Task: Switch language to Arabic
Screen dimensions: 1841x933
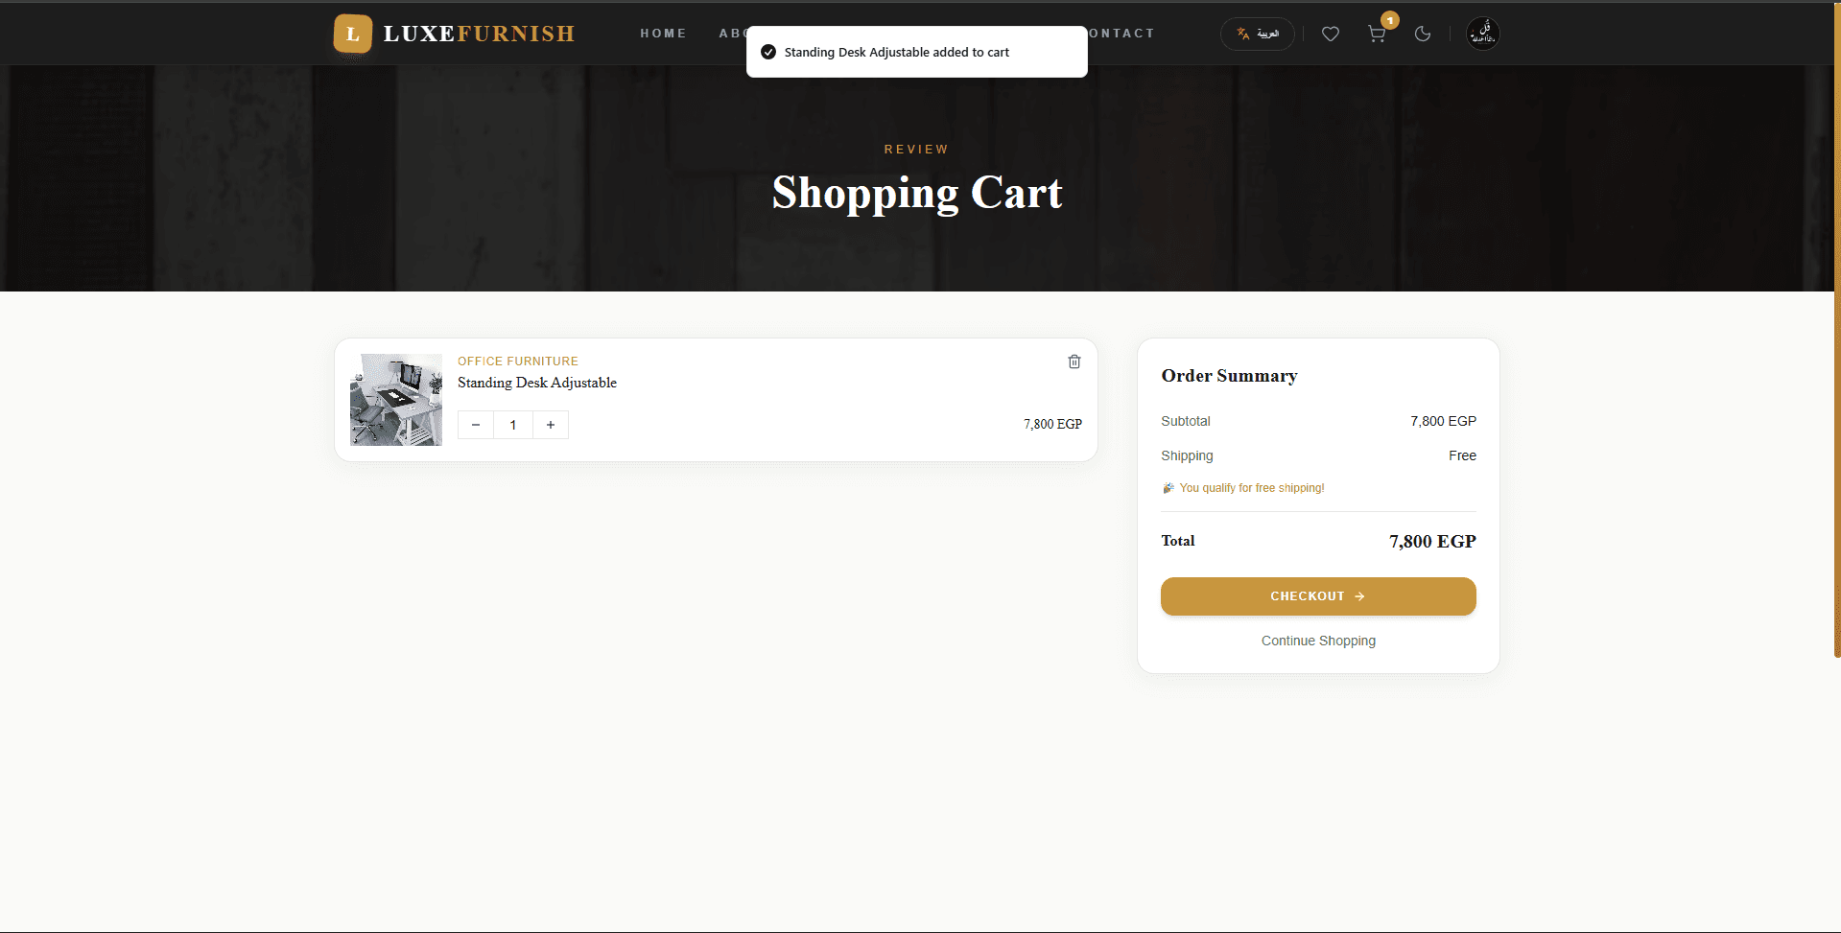Action: tap(1257, 34)
